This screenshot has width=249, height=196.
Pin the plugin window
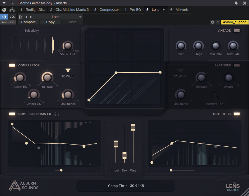coord(236,3)
